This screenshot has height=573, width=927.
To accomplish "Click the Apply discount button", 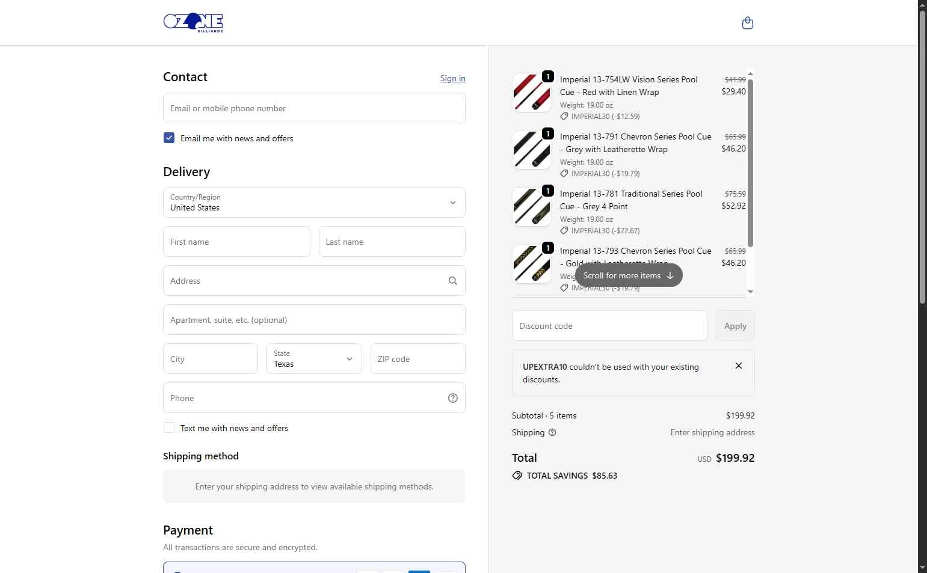I will [735, 326].
